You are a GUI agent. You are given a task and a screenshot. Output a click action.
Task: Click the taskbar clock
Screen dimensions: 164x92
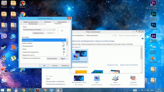point(159,90)
